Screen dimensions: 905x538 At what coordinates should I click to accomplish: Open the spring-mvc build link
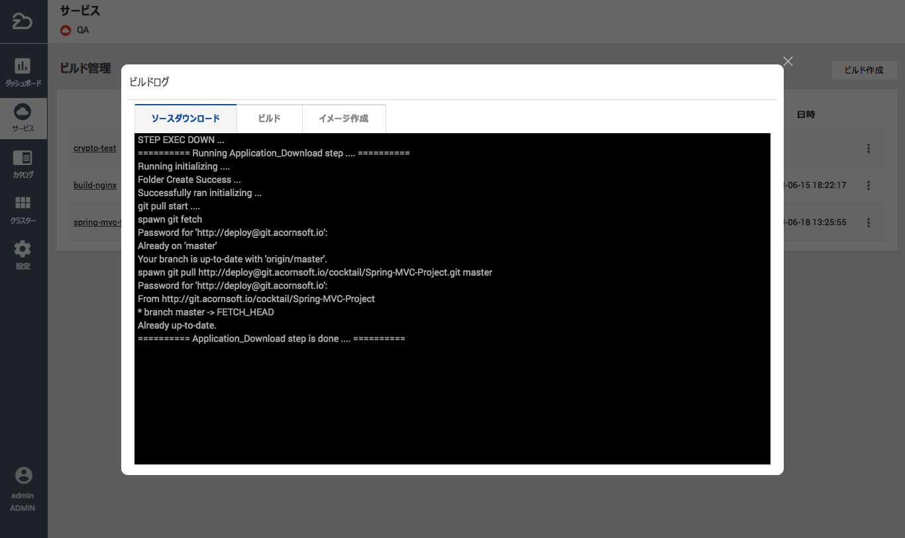(x=97, y=223)
